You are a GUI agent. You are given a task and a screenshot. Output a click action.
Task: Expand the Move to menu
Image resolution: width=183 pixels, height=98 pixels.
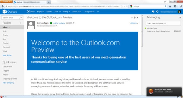[77, 12]
